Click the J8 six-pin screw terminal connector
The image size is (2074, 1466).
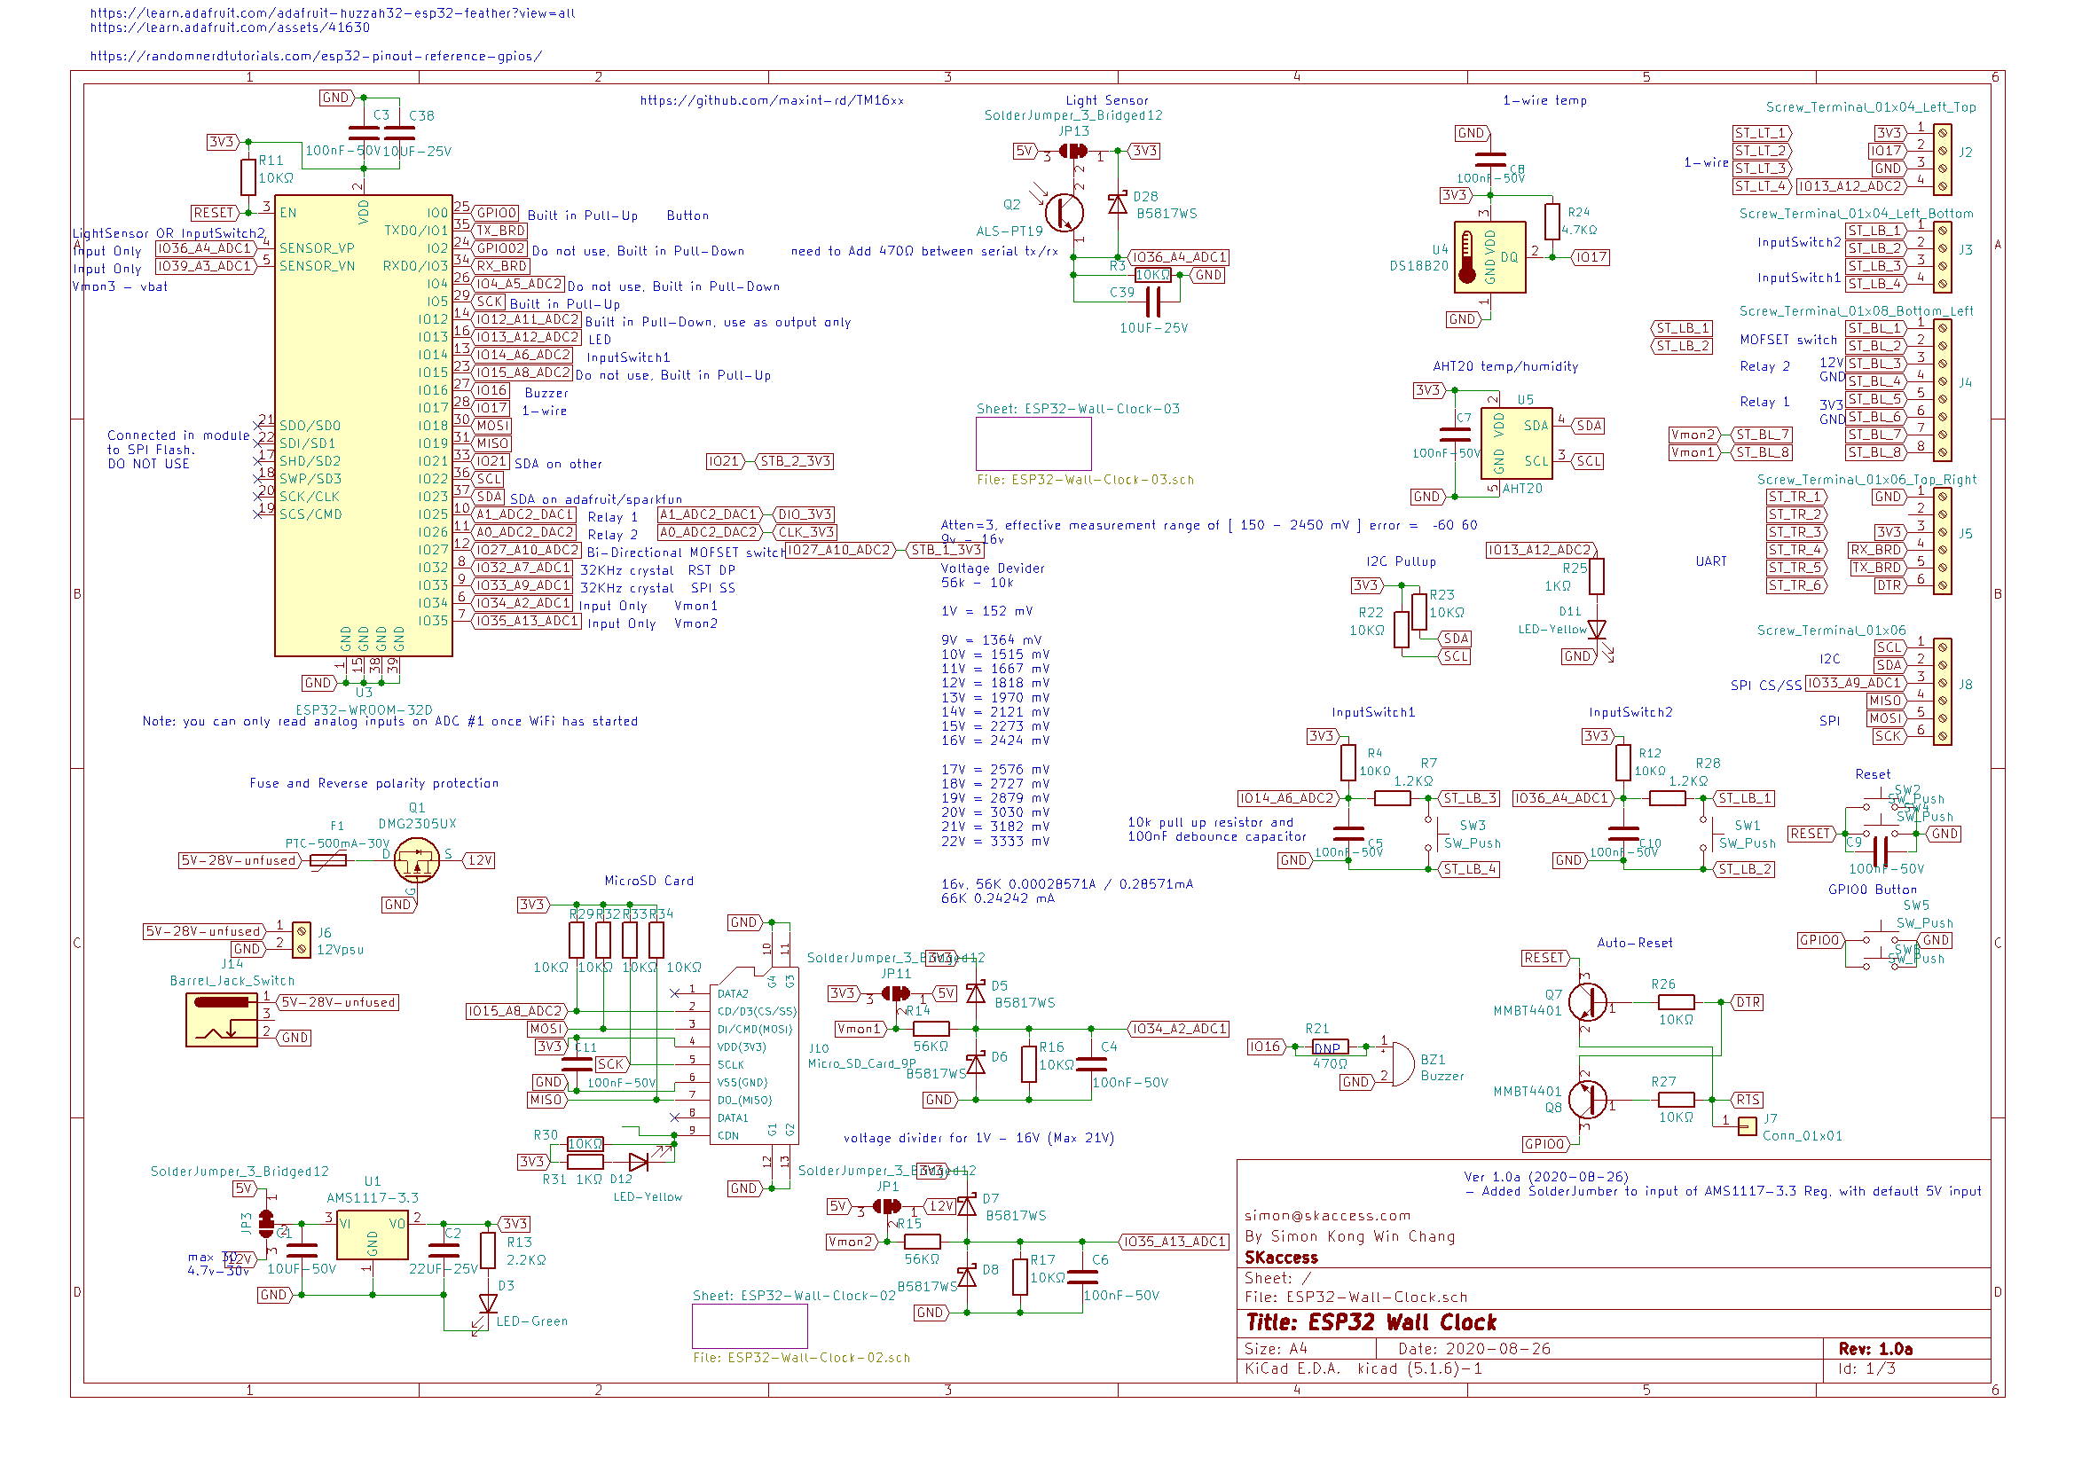click(x=1942, y=692)
